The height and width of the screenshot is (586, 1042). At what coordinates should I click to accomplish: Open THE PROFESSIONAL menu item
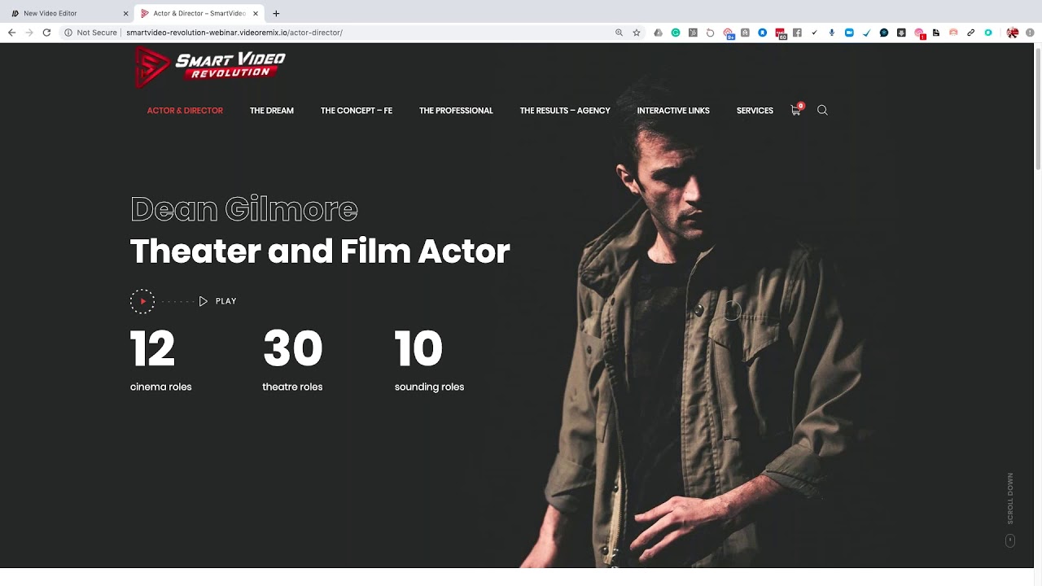tap(456, 111)
